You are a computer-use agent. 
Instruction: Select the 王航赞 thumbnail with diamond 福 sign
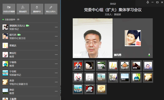pyautogui.click(x=125, y=66)
